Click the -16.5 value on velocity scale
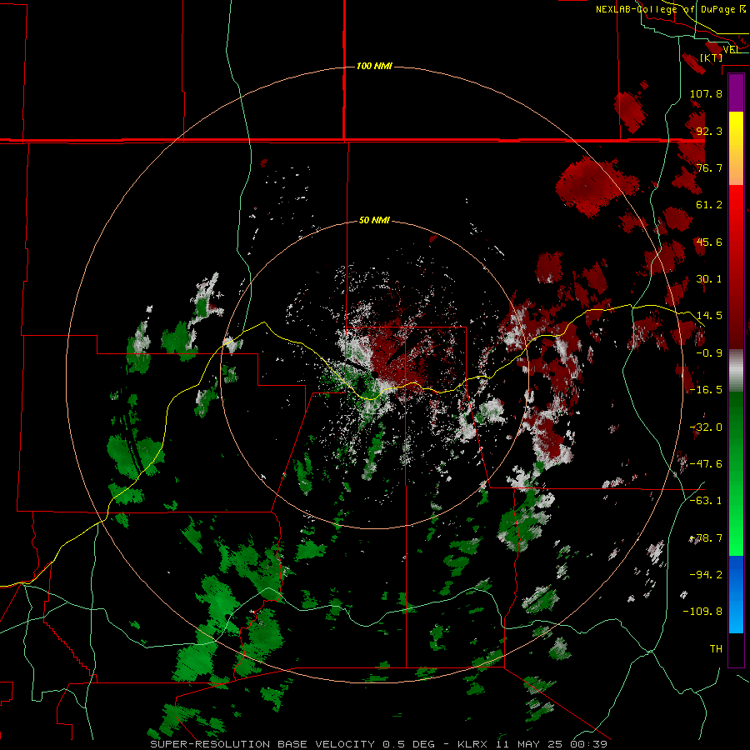 (x=706, y=390)
